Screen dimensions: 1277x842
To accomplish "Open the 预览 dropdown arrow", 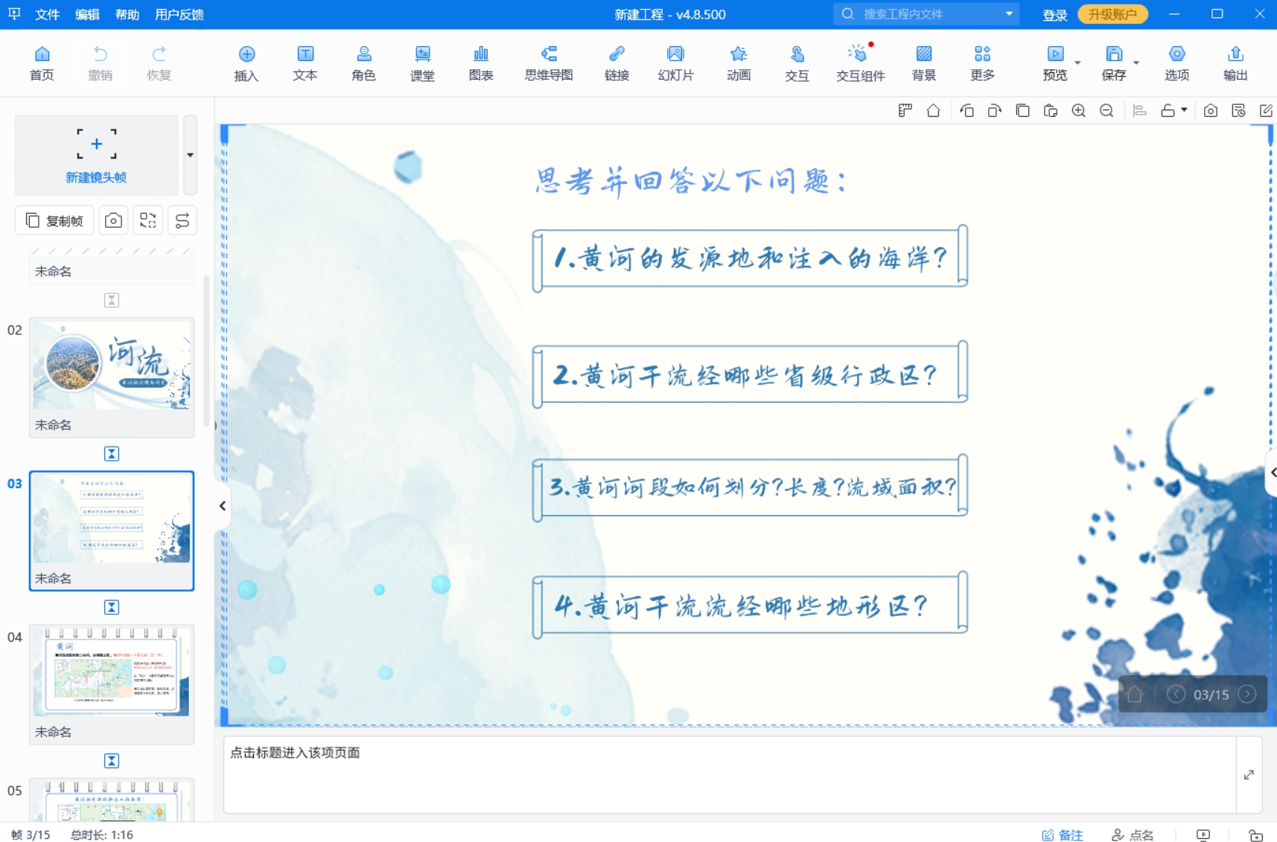I will (1077, 63).
